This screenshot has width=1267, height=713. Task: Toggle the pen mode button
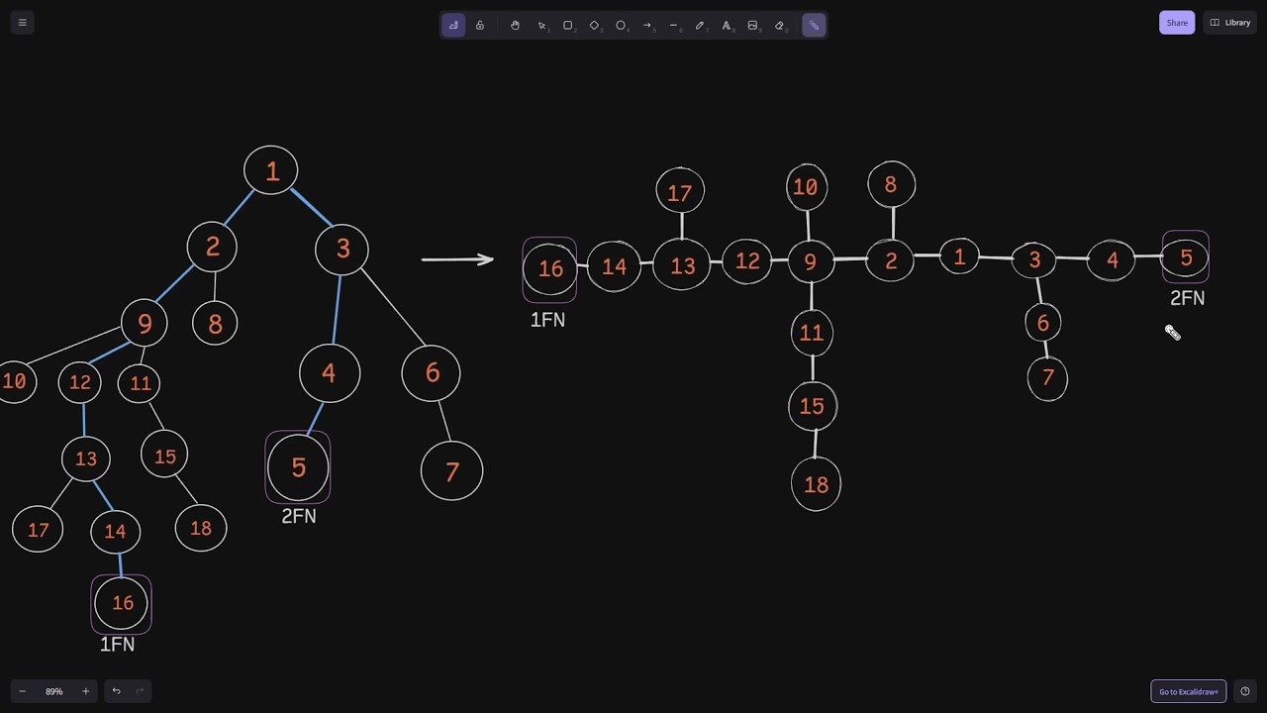453,25
